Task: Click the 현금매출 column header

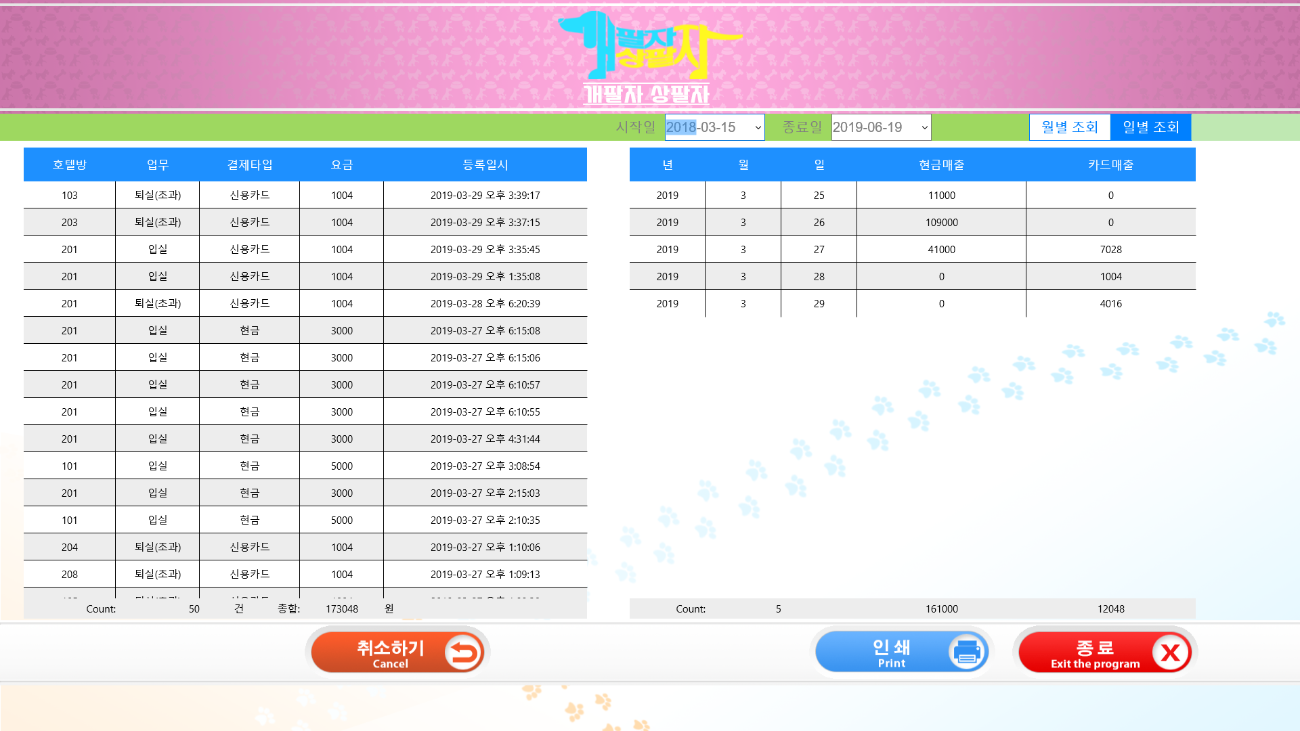Action: point(941,164)
